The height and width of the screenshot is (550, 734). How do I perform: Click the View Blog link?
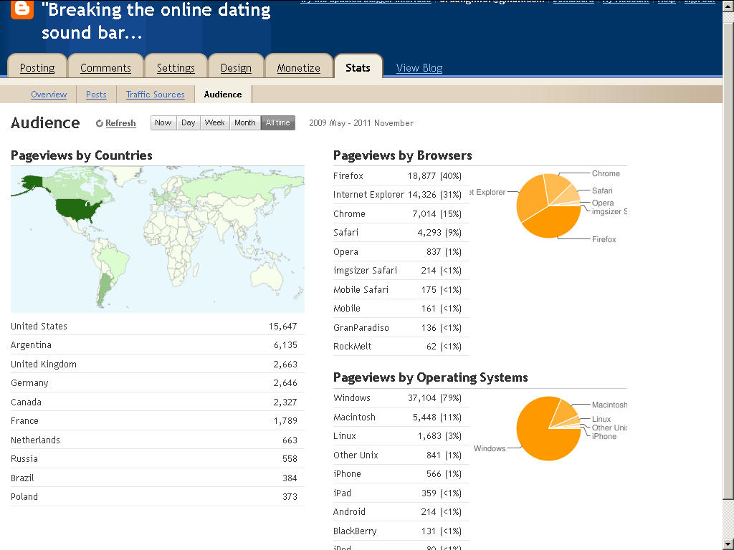(419, 68)
